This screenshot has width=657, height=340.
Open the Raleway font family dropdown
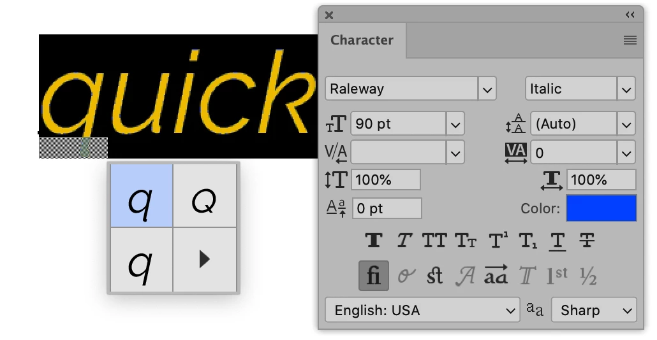coord(487,89)
